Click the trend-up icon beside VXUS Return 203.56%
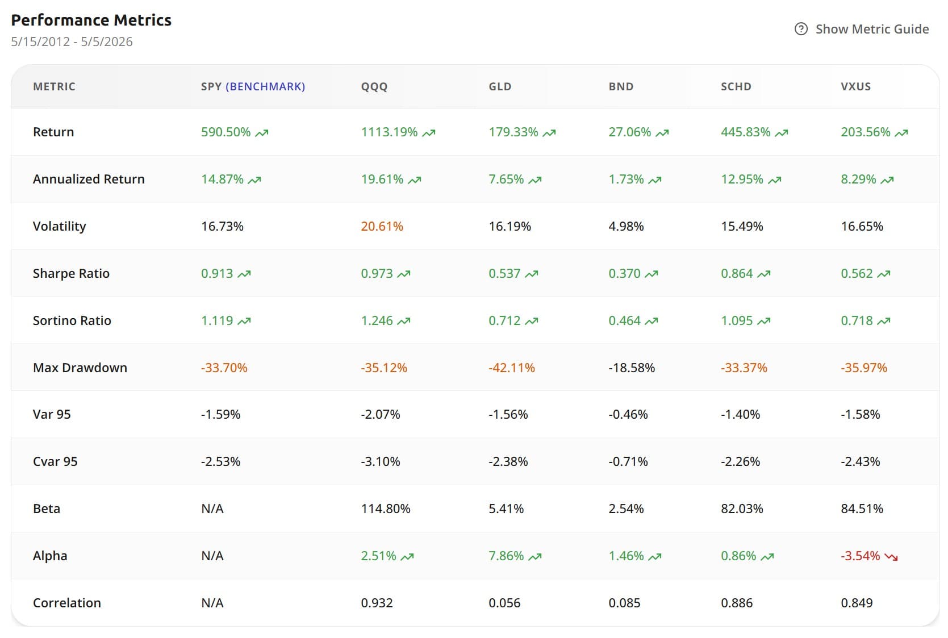The image size is (948, 638). [901, 133]
